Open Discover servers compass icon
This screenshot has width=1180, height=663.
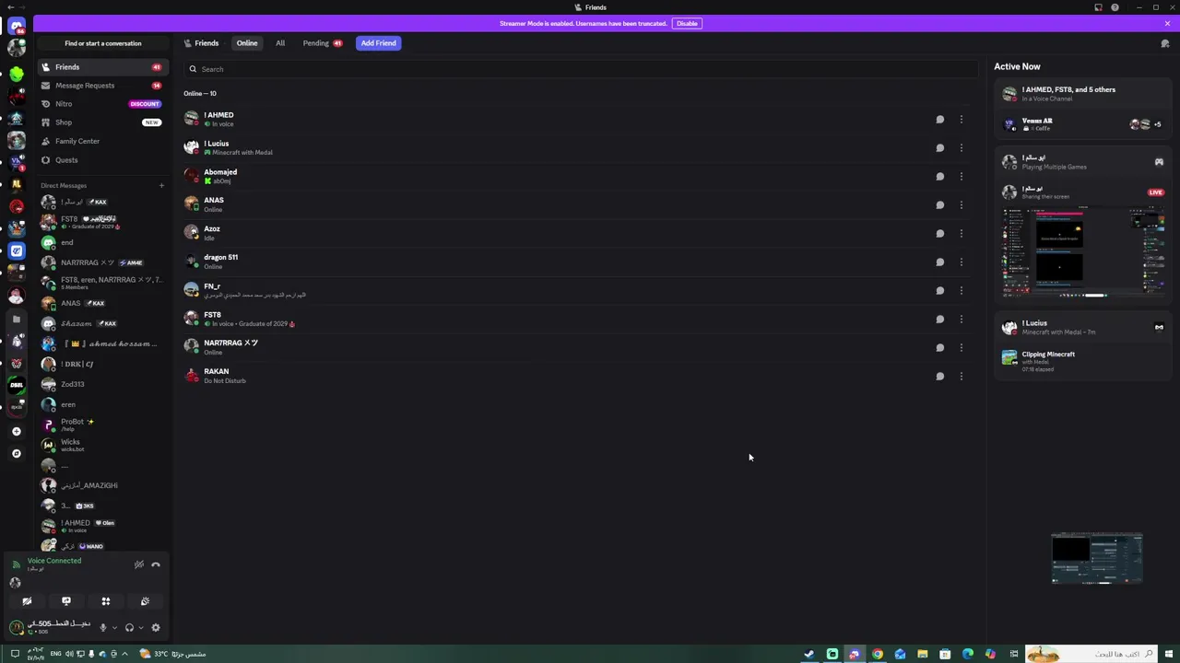coord(16,453)
